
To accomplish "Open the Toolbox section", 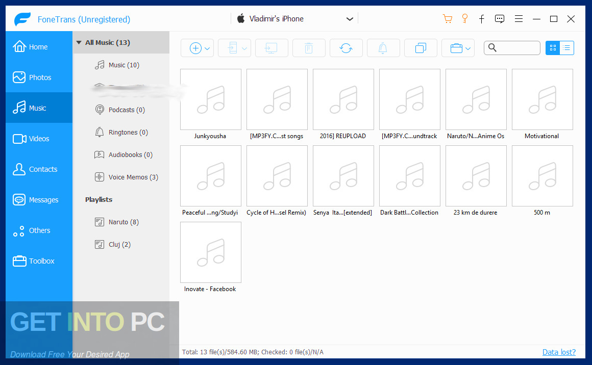I will [x=39, y=260].
